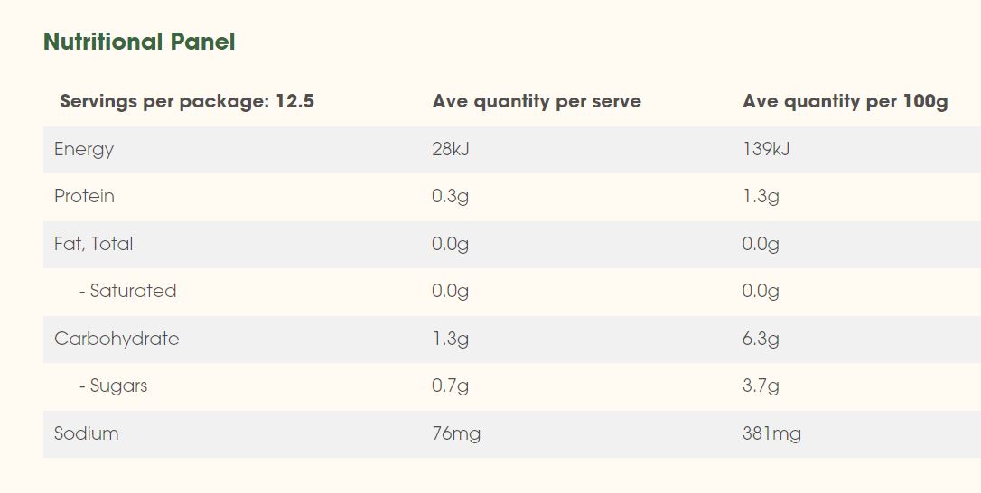Select the Sugars row label

(113, 386)
